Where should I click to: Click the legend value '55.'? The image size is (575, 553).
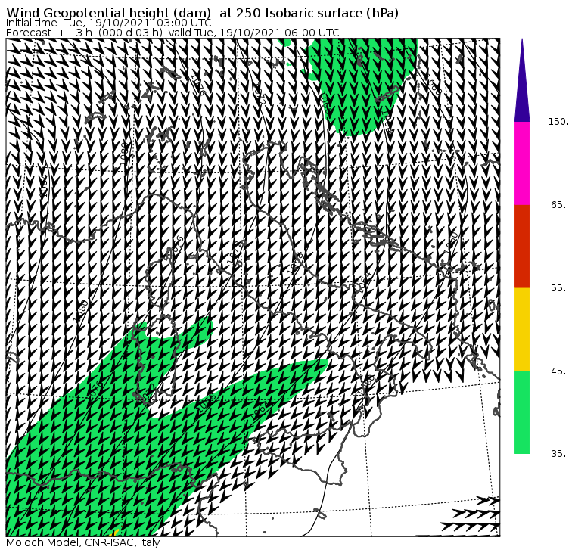pyautogui.click(x=559, y=288)
